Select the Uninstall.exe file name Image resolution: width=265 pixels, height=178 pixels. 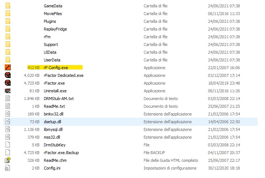(55, 91)
